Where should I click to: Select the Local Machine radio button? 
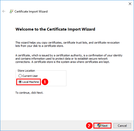tap(20, 82)
